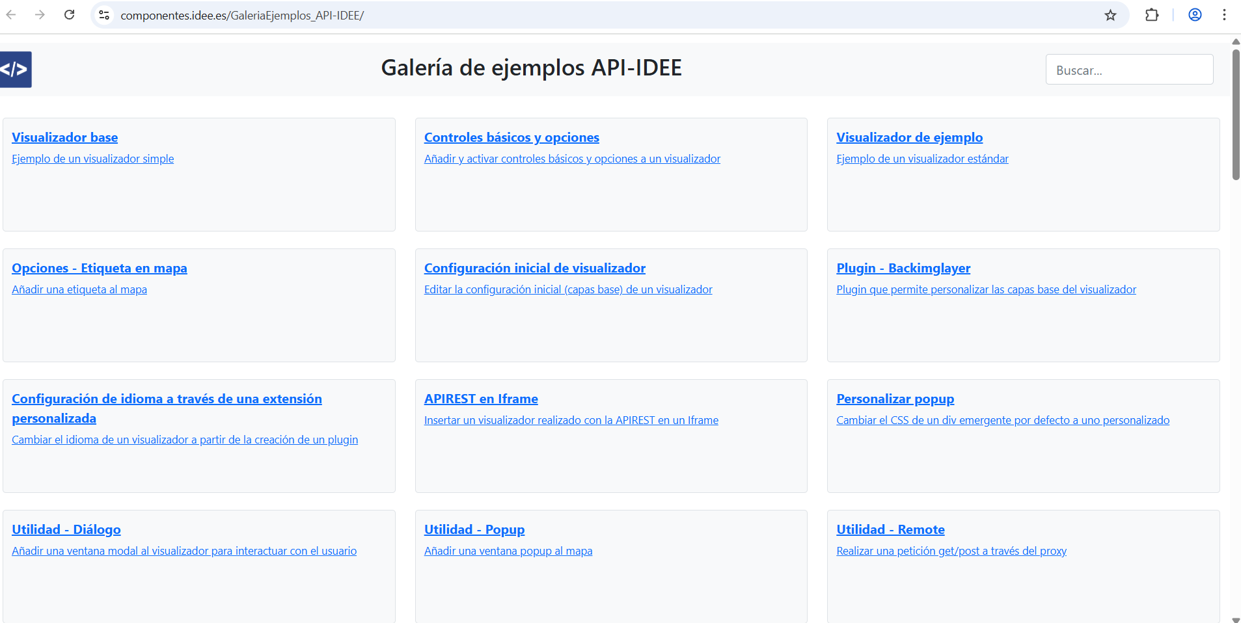The height and width of the screenshot is (623, 1241).
Task: Go to APIREST en Iframe example
Action: pos(480,399)
